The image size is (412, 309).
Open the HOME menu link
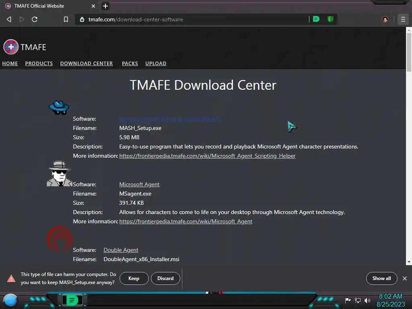(10, 63)
